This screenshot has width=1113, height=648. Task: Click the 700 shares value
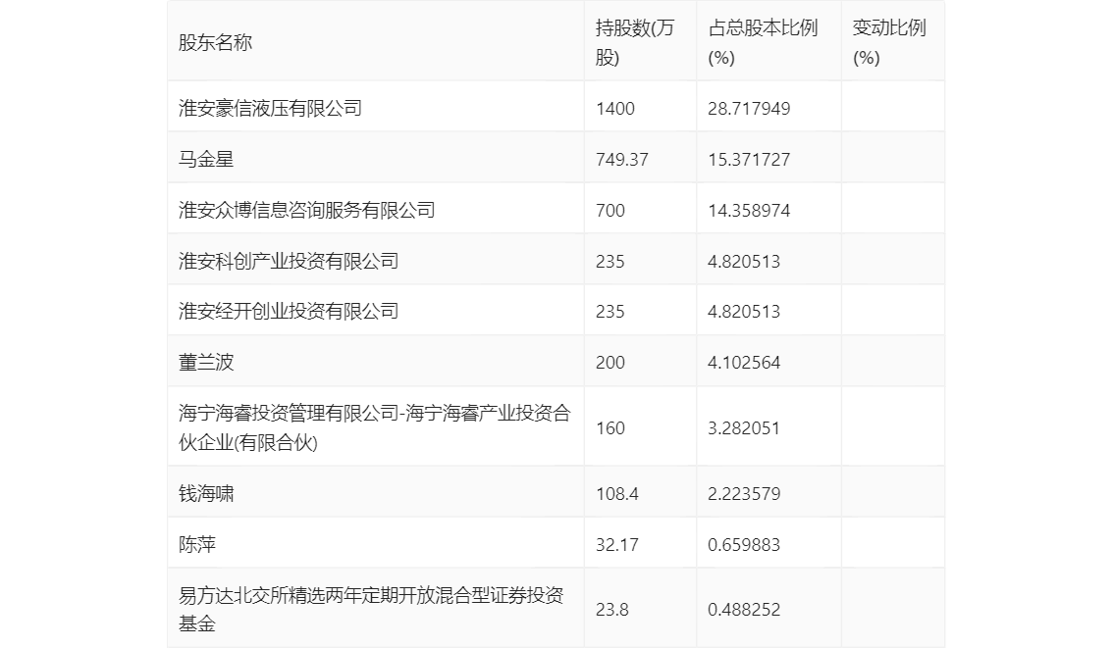click(610, 211)
